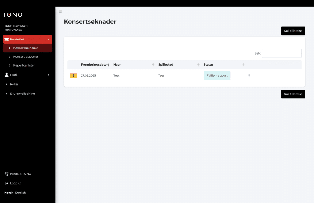Click the Test cell under Navn
The image size is (314, 203).
(x=116, y=75)
